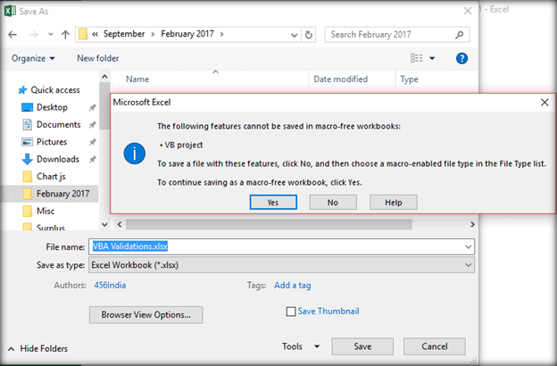The image size is (557, 366).
Task: Sort files by Name column
Action: (137, 79)
